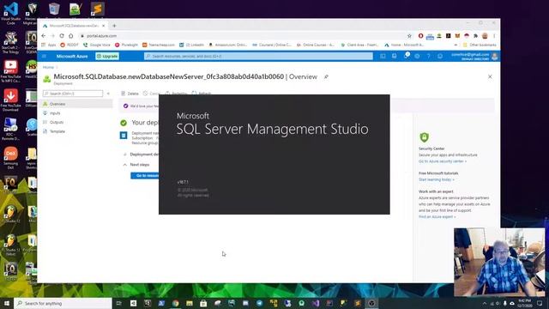Viewport: 549px width, 309px height.
Task: Open the signed-in account menu avatar
Action: coord(494,56)
